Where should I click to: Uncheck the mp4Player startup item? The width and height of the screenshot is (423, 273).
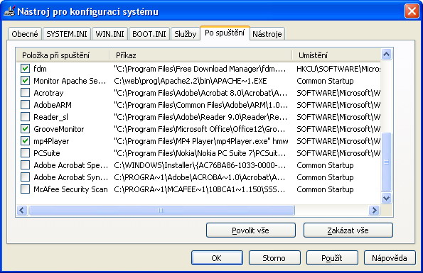(x=25, y=141)
